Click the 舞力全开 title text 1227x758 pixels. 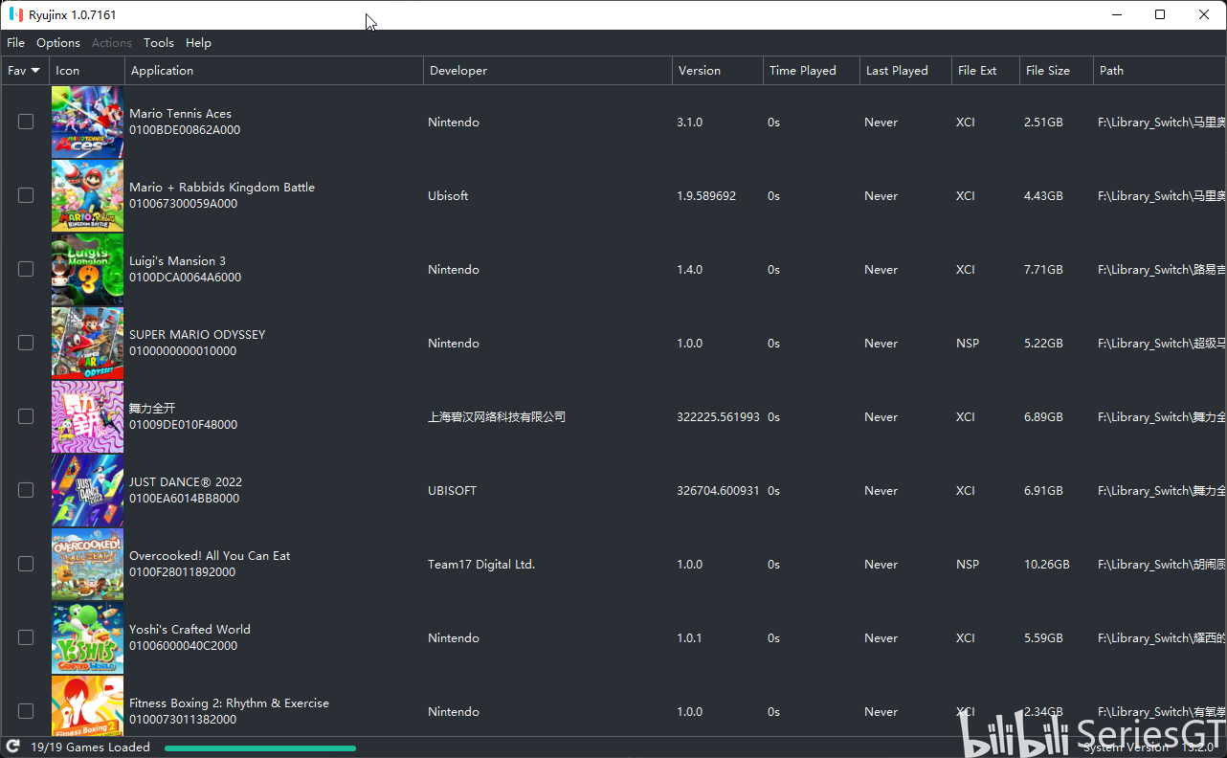click(x=152, y=409)
